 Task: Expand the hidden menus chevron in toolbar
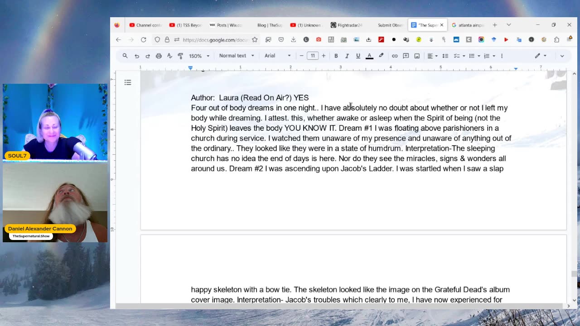562,56
